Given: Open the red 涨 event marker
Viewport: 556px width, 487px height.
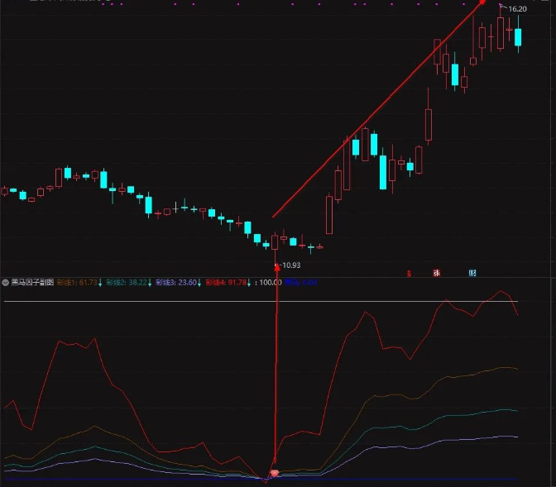Looking at the screenshot, I should [x=437, y=273].
